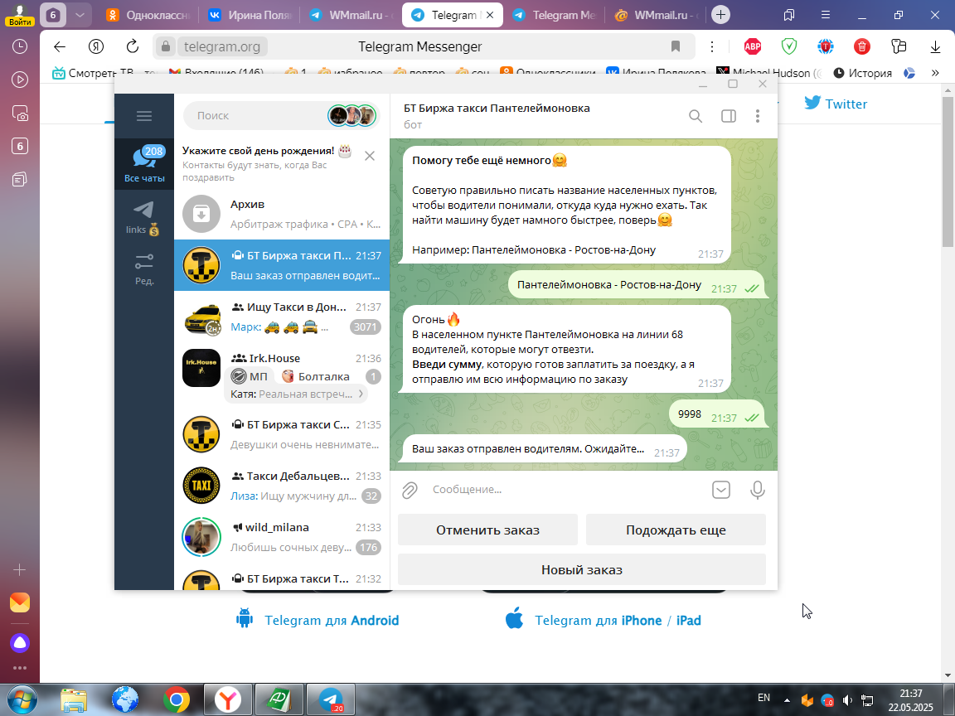Open the Alice assistant icon in sidebar

tap(20, 643)
